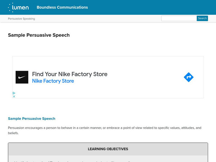Click the partially visible first learning objective line
The width and height of the screenshot is (216, 162).
point(73,161)
